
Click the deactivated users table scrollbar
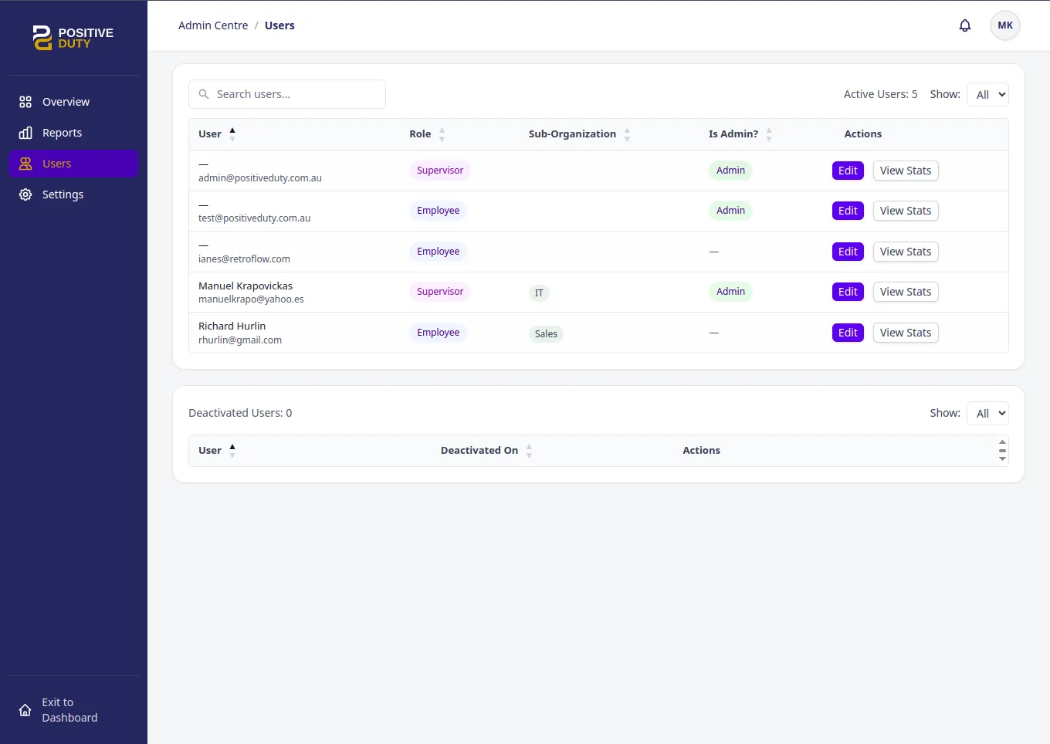(1002, 451)
